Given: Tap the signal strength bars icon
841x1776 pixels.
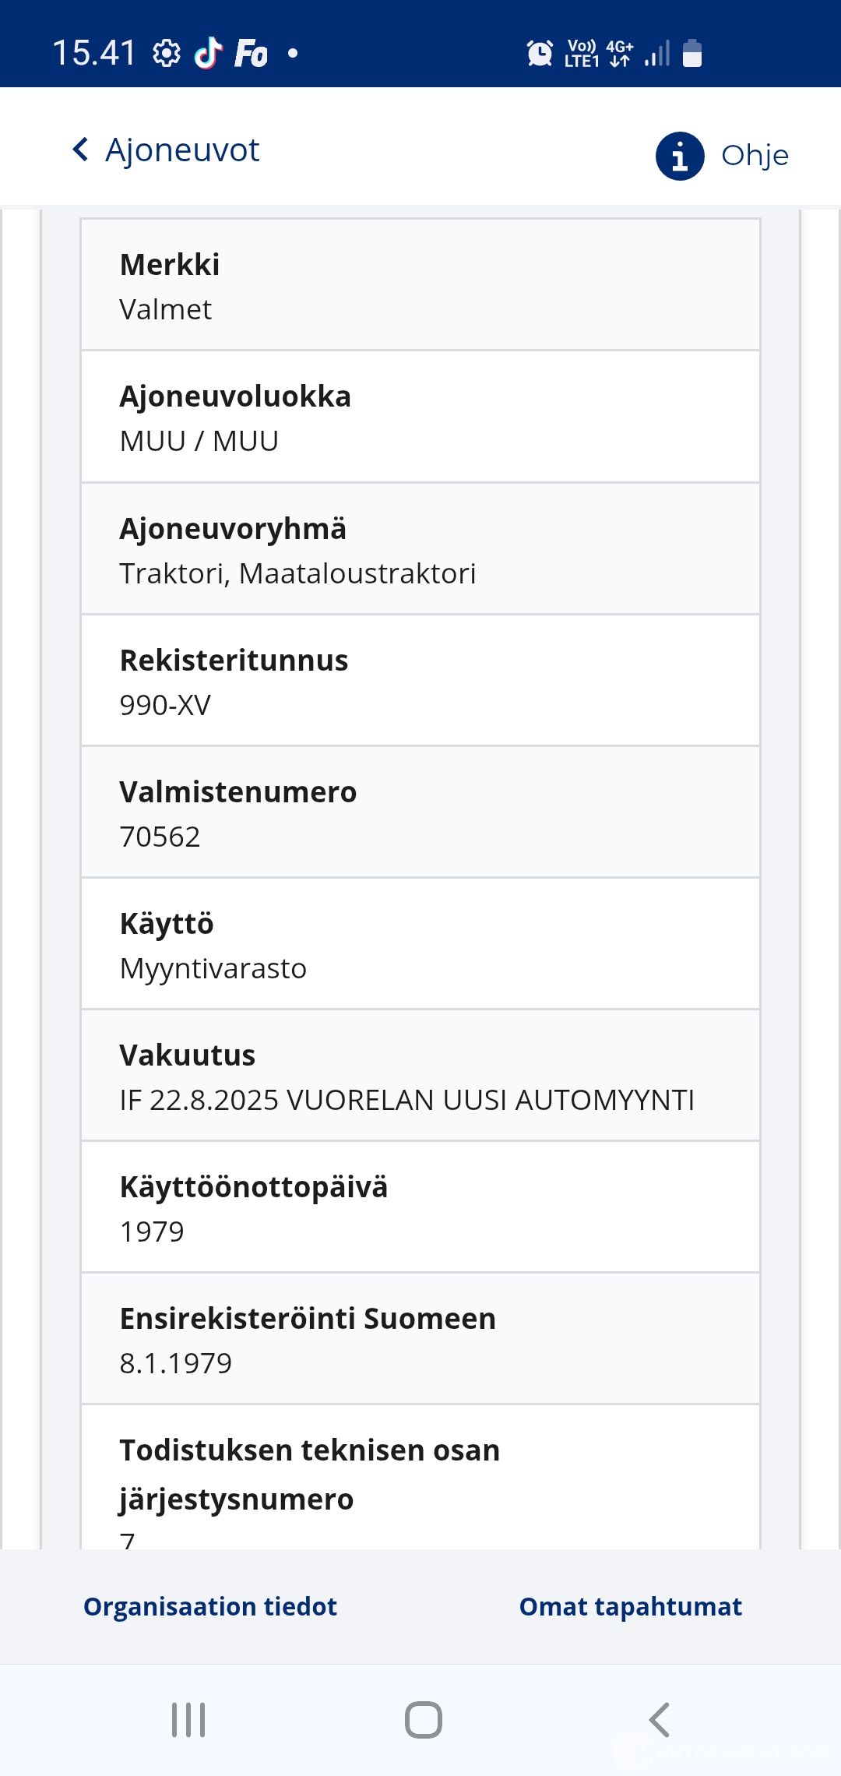Looking at the screenshot, I should click(657, 54).
